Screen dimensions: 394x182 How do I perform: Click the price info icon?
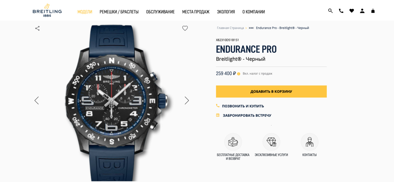(239, 74)
